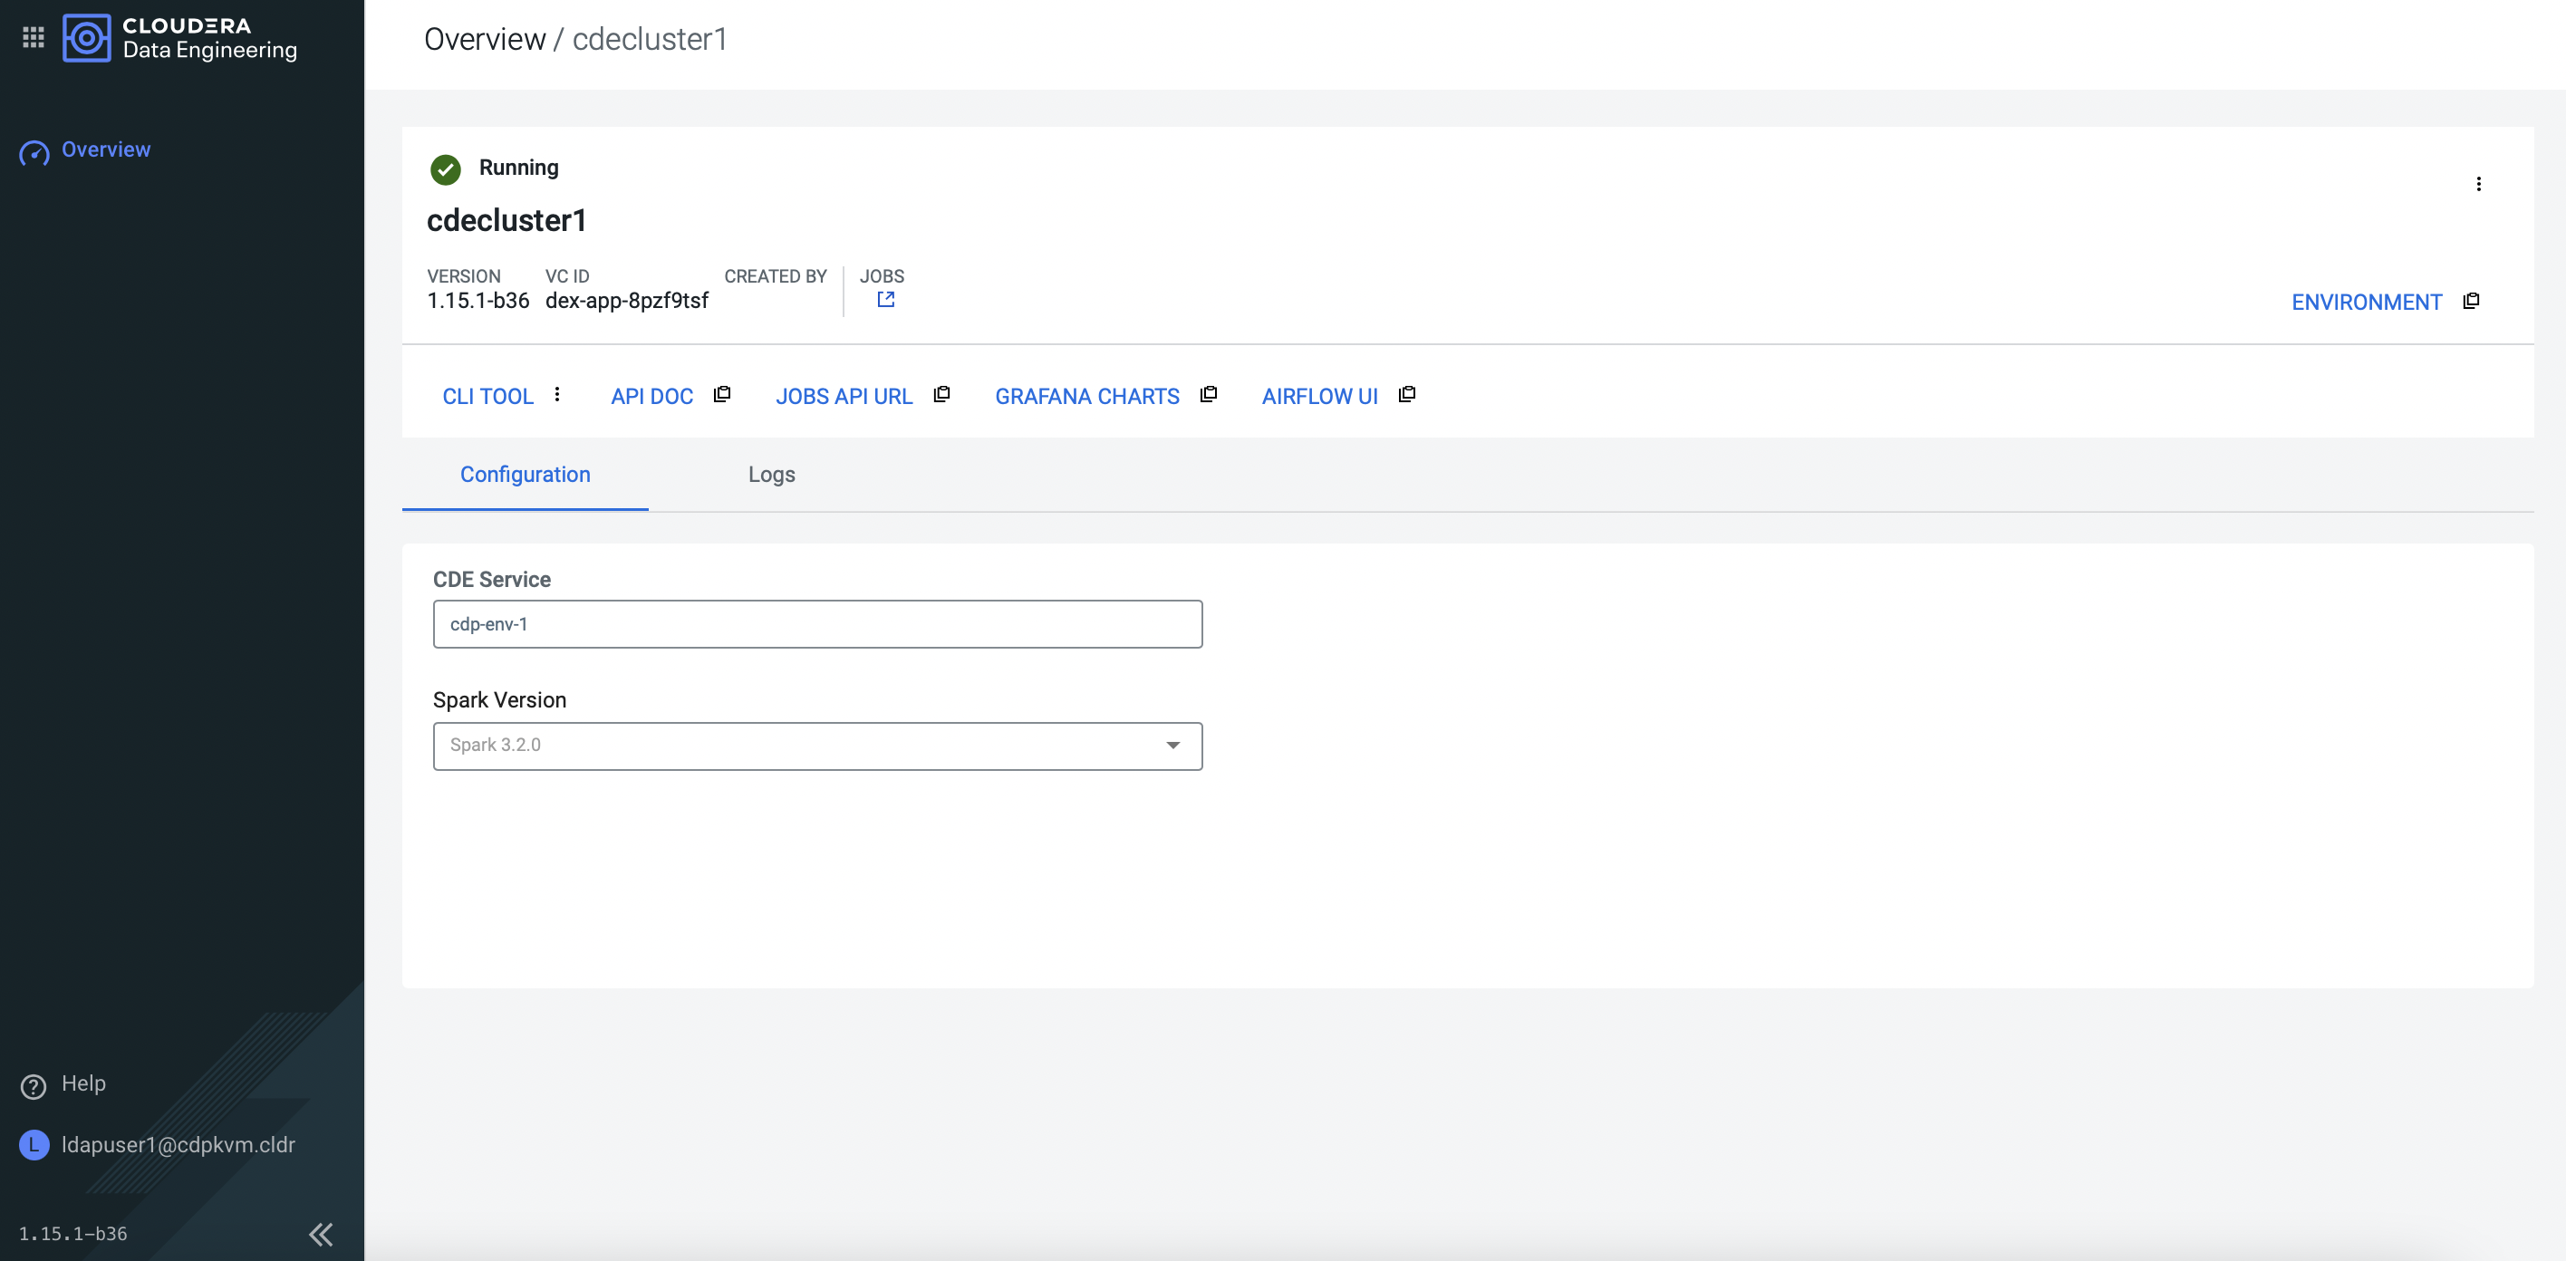This screenshot has height=1261, width=2566.
Task: Go to Overview in the sidebar
Action: click(106, 149)
